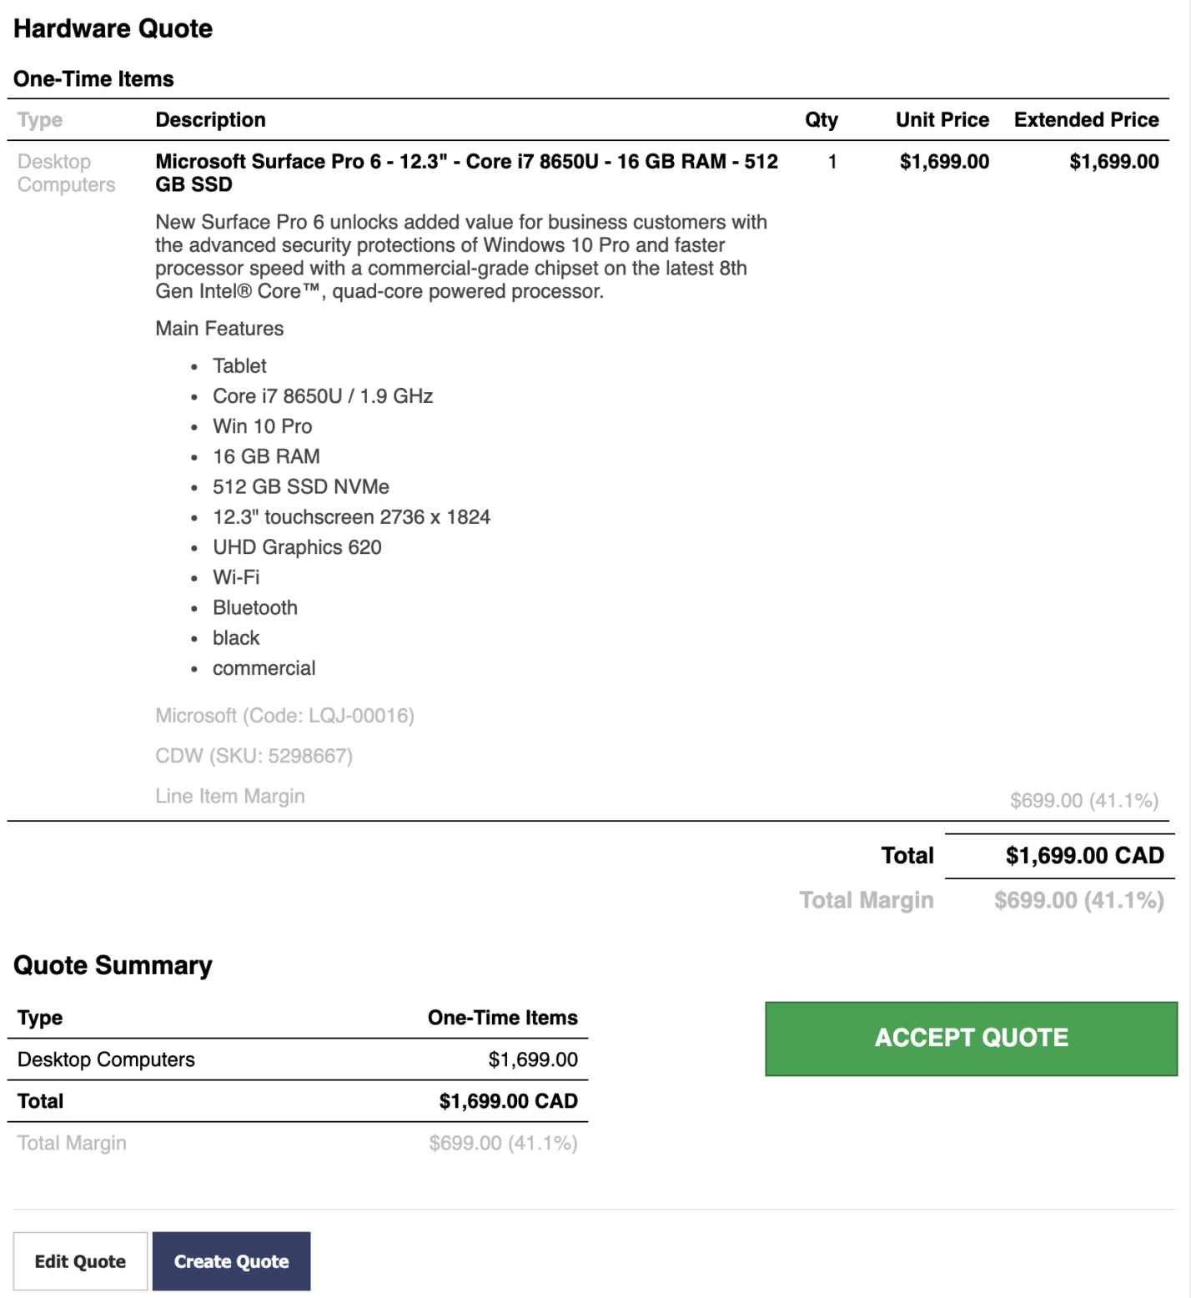Click the CDW SKU 5298667 text

(x=253, y=756)
